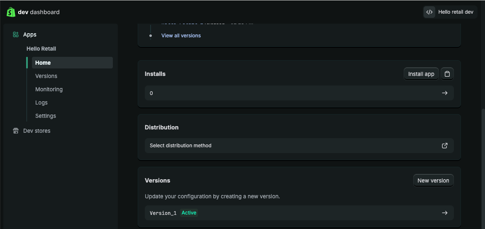Select Home in the sidebar
Image resolution: width=485 pixels, height=229 pixels.
click(43, 63)
